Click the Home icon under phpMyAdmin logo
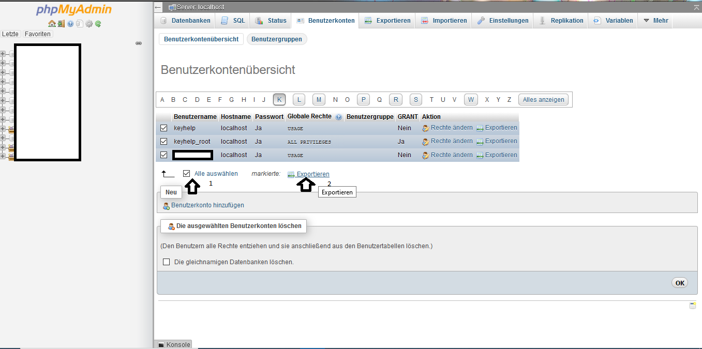 click(52, 24)
